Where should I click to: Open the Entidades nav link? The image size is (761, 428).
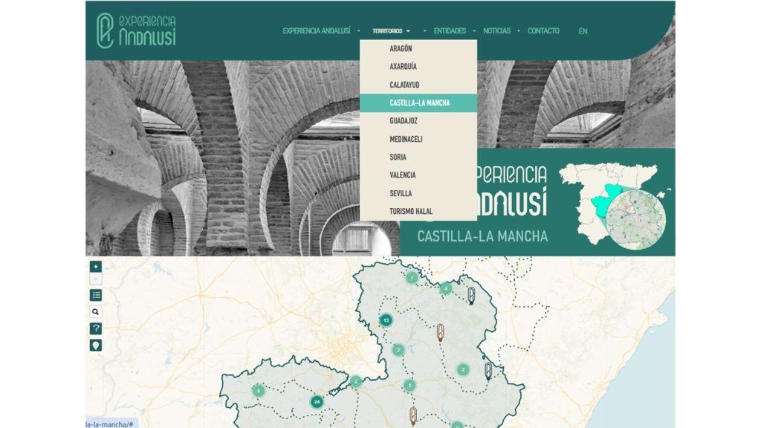click(450, 30)
